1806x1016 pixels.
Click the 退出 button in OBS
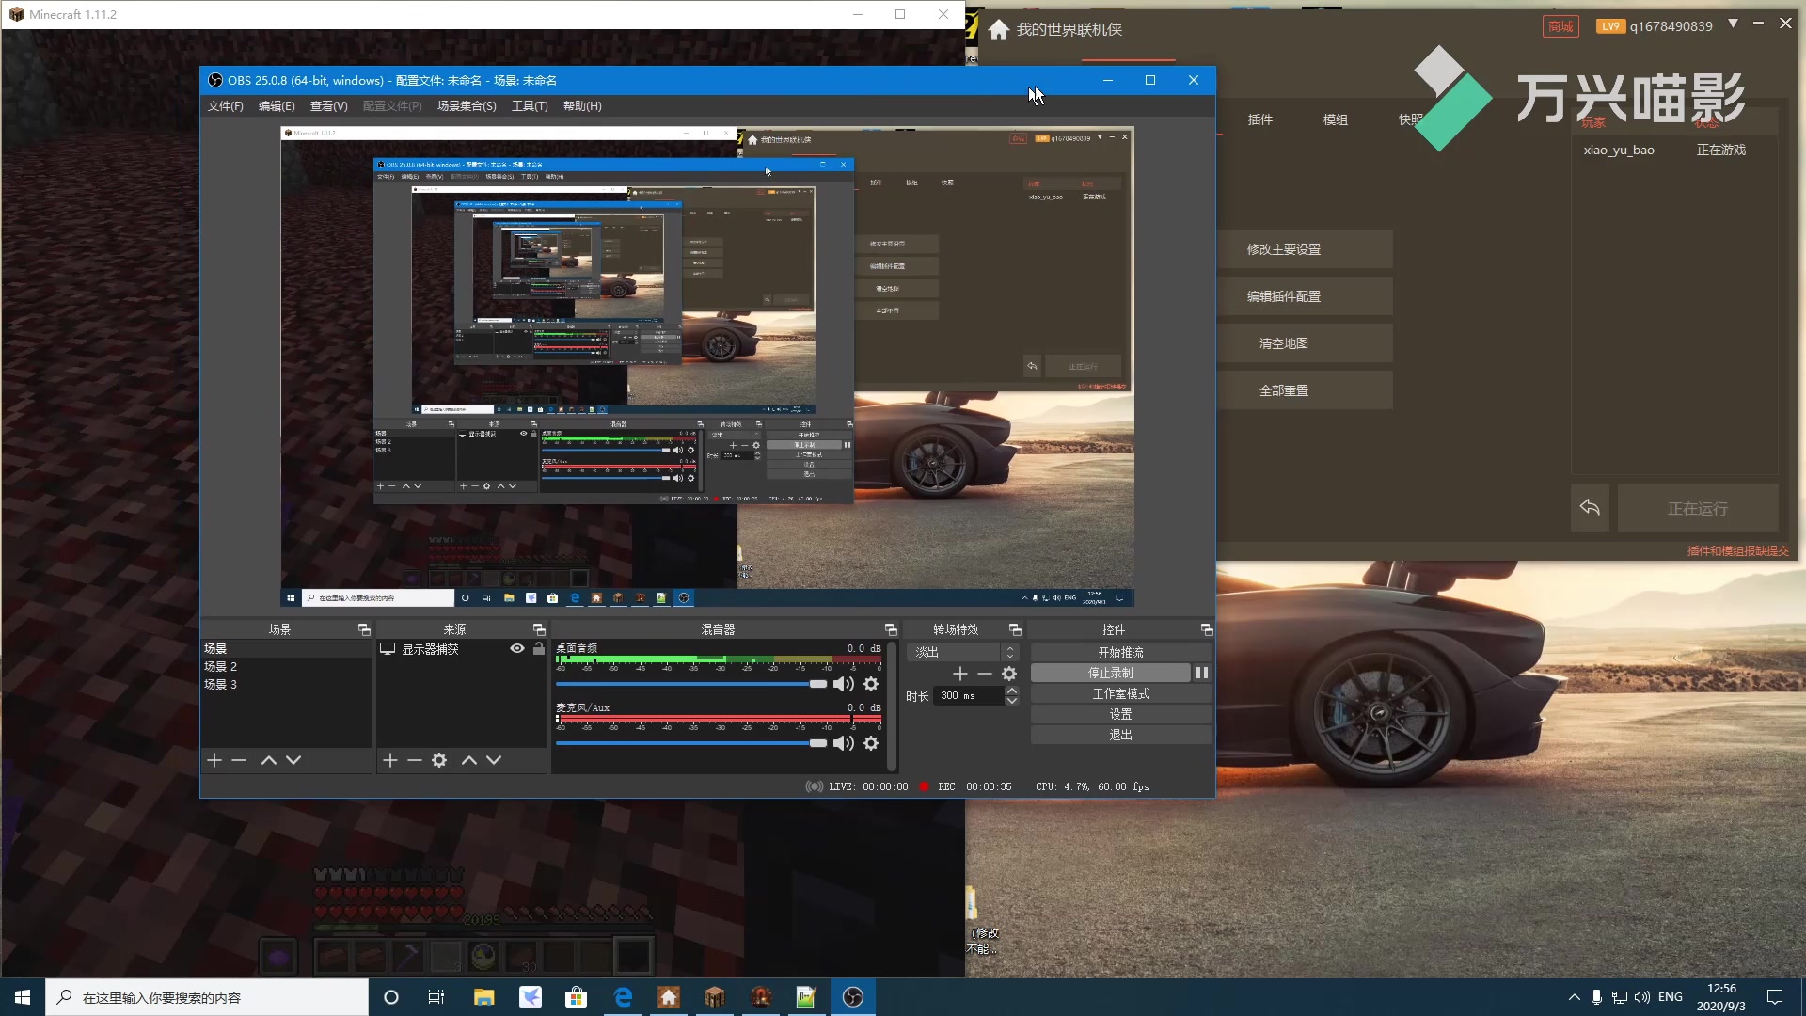pyautogui.click(x=1121, y=735)
